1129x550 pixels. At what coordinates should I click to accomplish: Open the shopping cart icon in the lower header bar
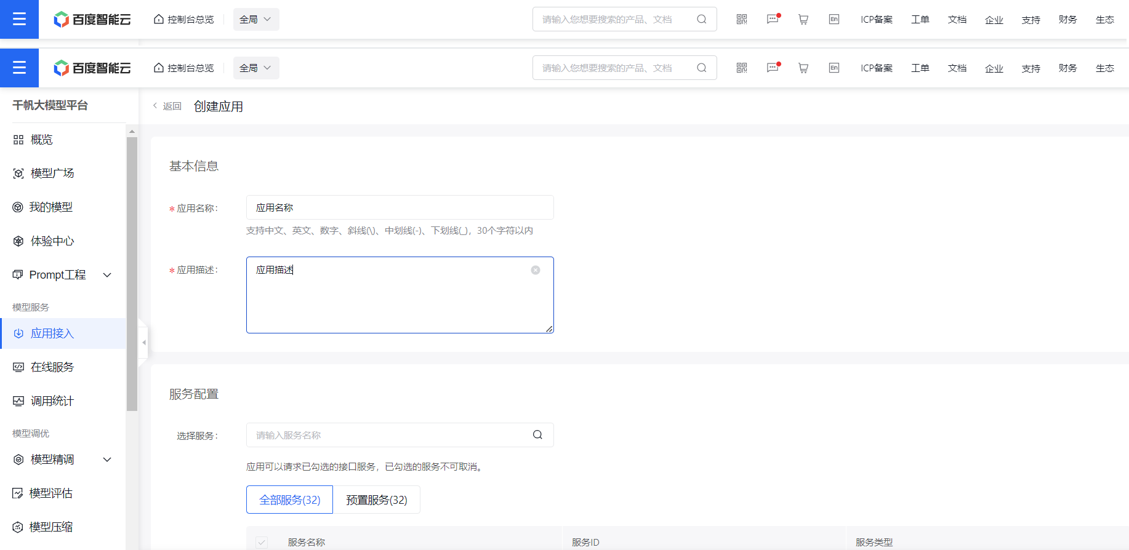click(x=803, y=68)
